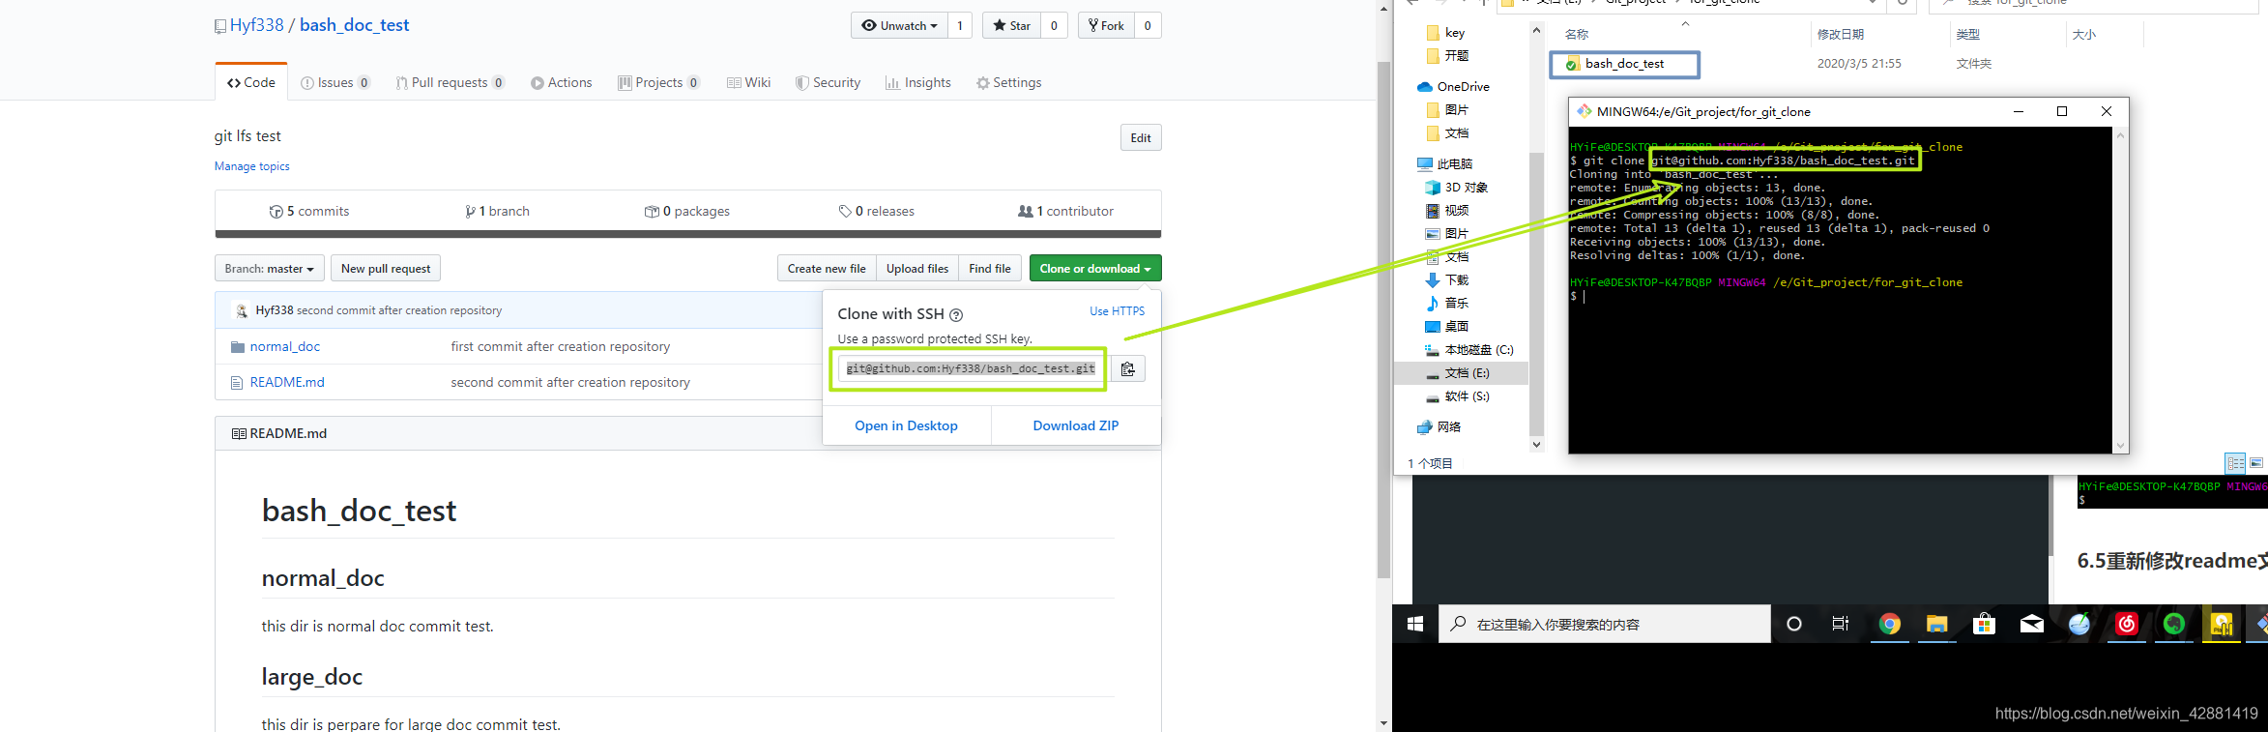Image resolution: width=2268 pixels, height=732 pixels.
Task: Select 此电脑 in Explorer navigation pane
Action: [x=1444, y=164]
